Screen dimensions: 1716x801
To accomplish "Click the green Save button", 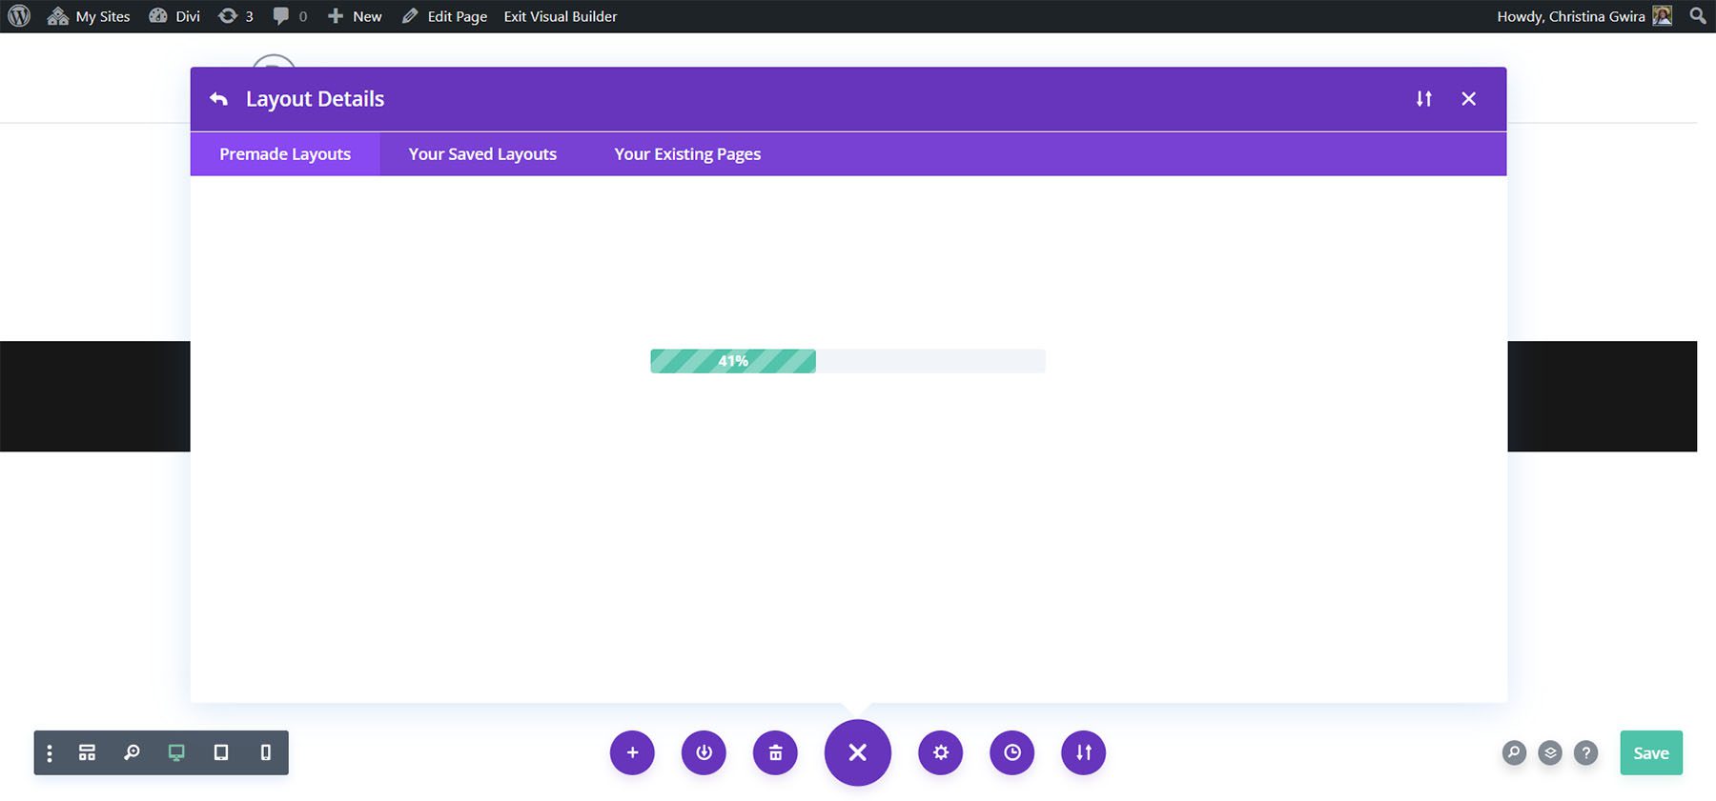I will (1650, 752).
